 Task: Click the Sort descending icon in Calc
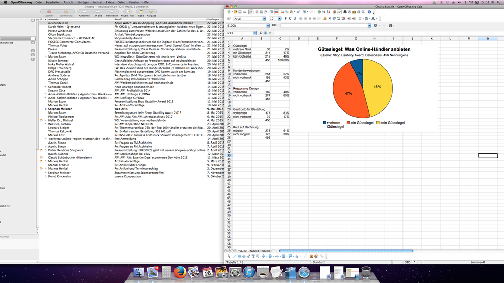click(329, 12)
